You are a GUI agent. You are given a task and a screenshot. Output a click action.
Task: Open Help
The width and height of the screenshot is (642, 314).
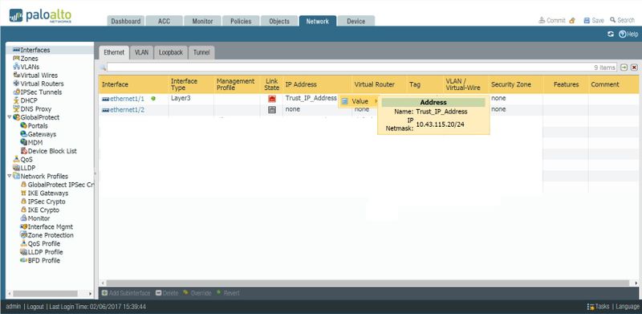point(628,34)
